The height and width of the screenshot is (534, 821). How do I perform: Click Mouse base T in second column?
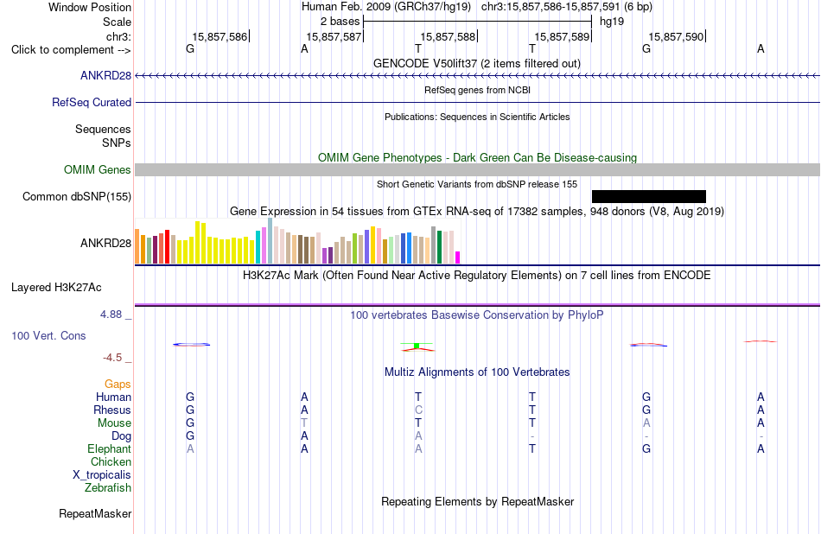304,423
